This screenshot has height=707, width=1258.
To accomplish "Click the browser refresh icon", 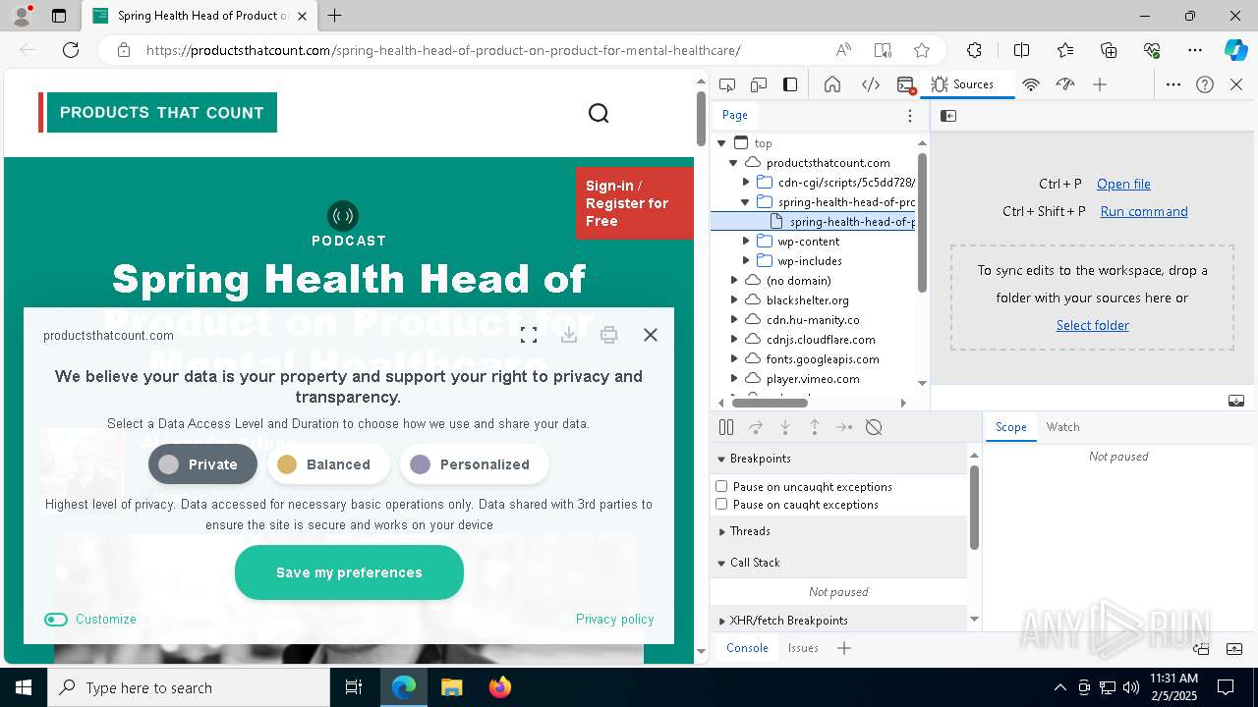I will click(71, 50).
